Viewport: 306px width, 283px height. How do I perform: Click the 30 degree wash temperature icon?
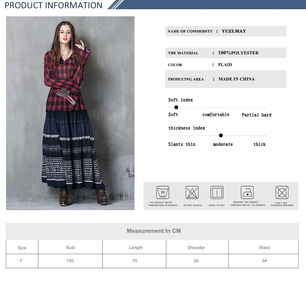pyautogui.click(x=163, y=192)
